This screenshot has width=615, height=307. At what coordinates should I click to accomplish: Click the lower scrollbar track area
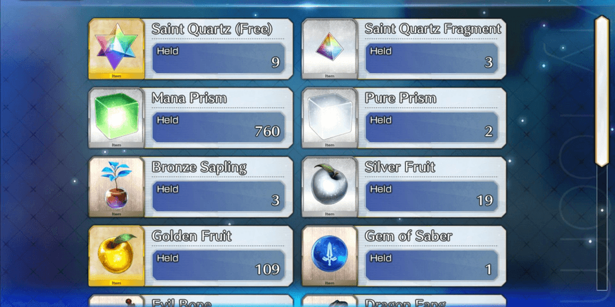pos(602,228)
